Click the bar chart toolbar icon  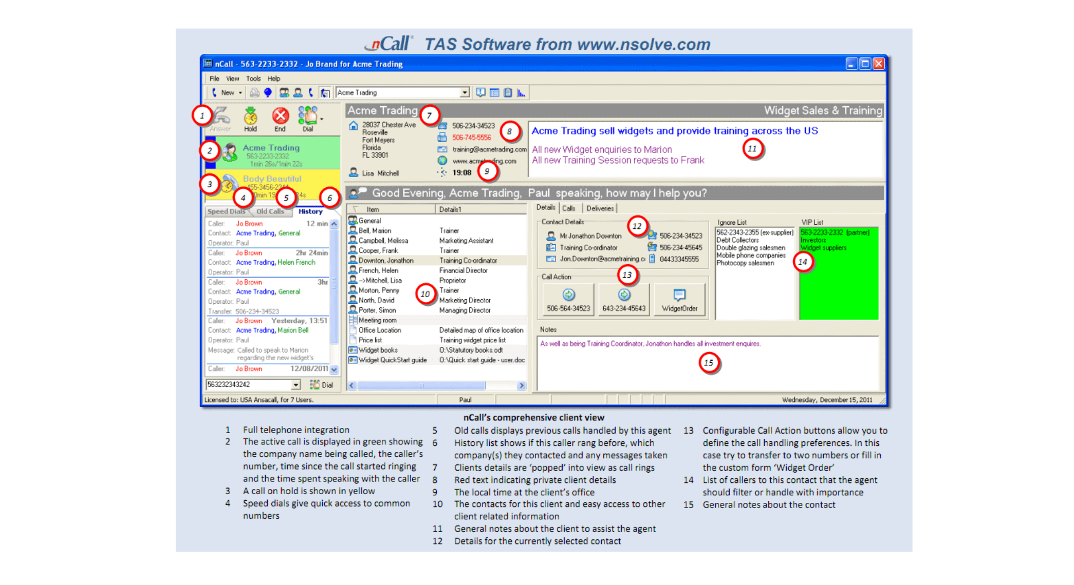pyautogui.click(x=521, y=93)
